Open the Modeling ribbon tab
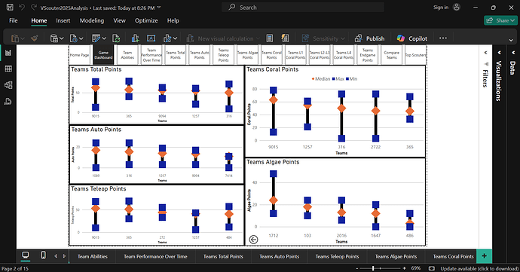Viewport: 520px width, 272px height. pyautogui.click(x=91, y=20)
